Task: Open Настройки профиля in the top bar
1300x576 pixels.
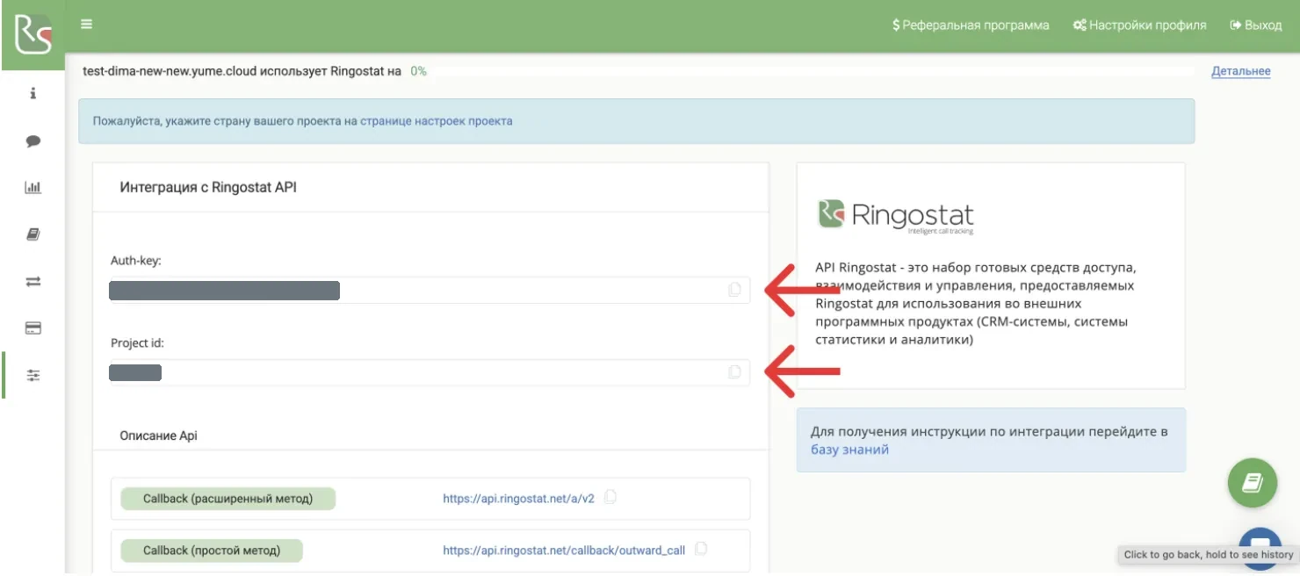Action: [x=1139, y=25]
